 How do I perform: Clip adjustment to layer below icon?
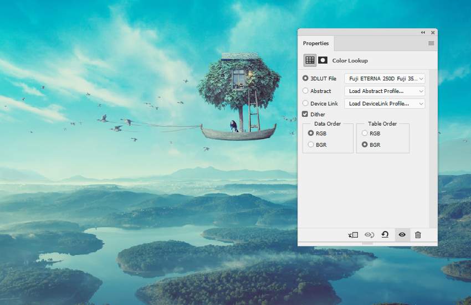coord(354,235)
